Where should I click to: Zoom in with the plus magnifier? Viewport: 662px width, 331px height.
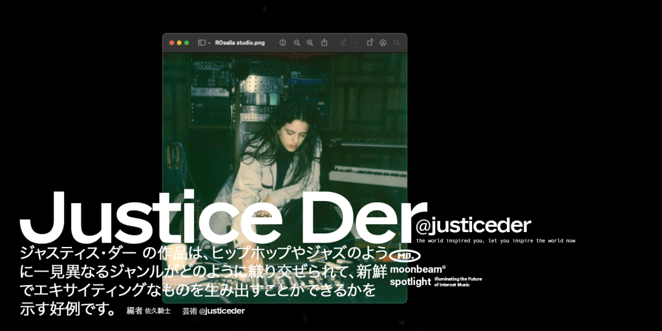[310, 43]
